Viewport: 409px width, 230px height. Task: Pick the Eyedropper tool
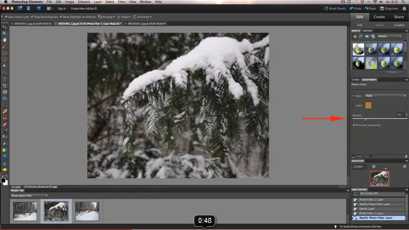point(4,47)
